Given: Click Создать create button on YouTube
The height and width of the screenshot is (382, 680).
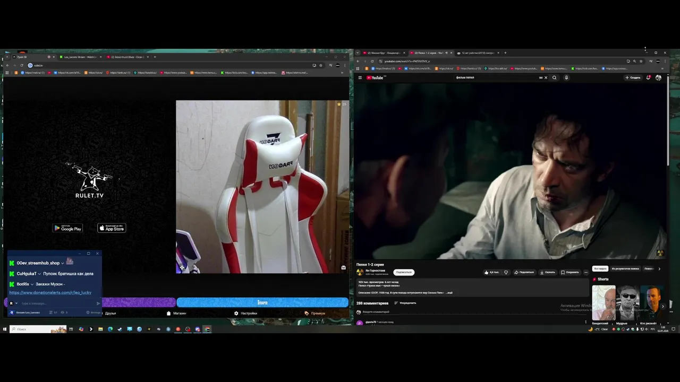Looking at the screenshot, I should (633, 77).
